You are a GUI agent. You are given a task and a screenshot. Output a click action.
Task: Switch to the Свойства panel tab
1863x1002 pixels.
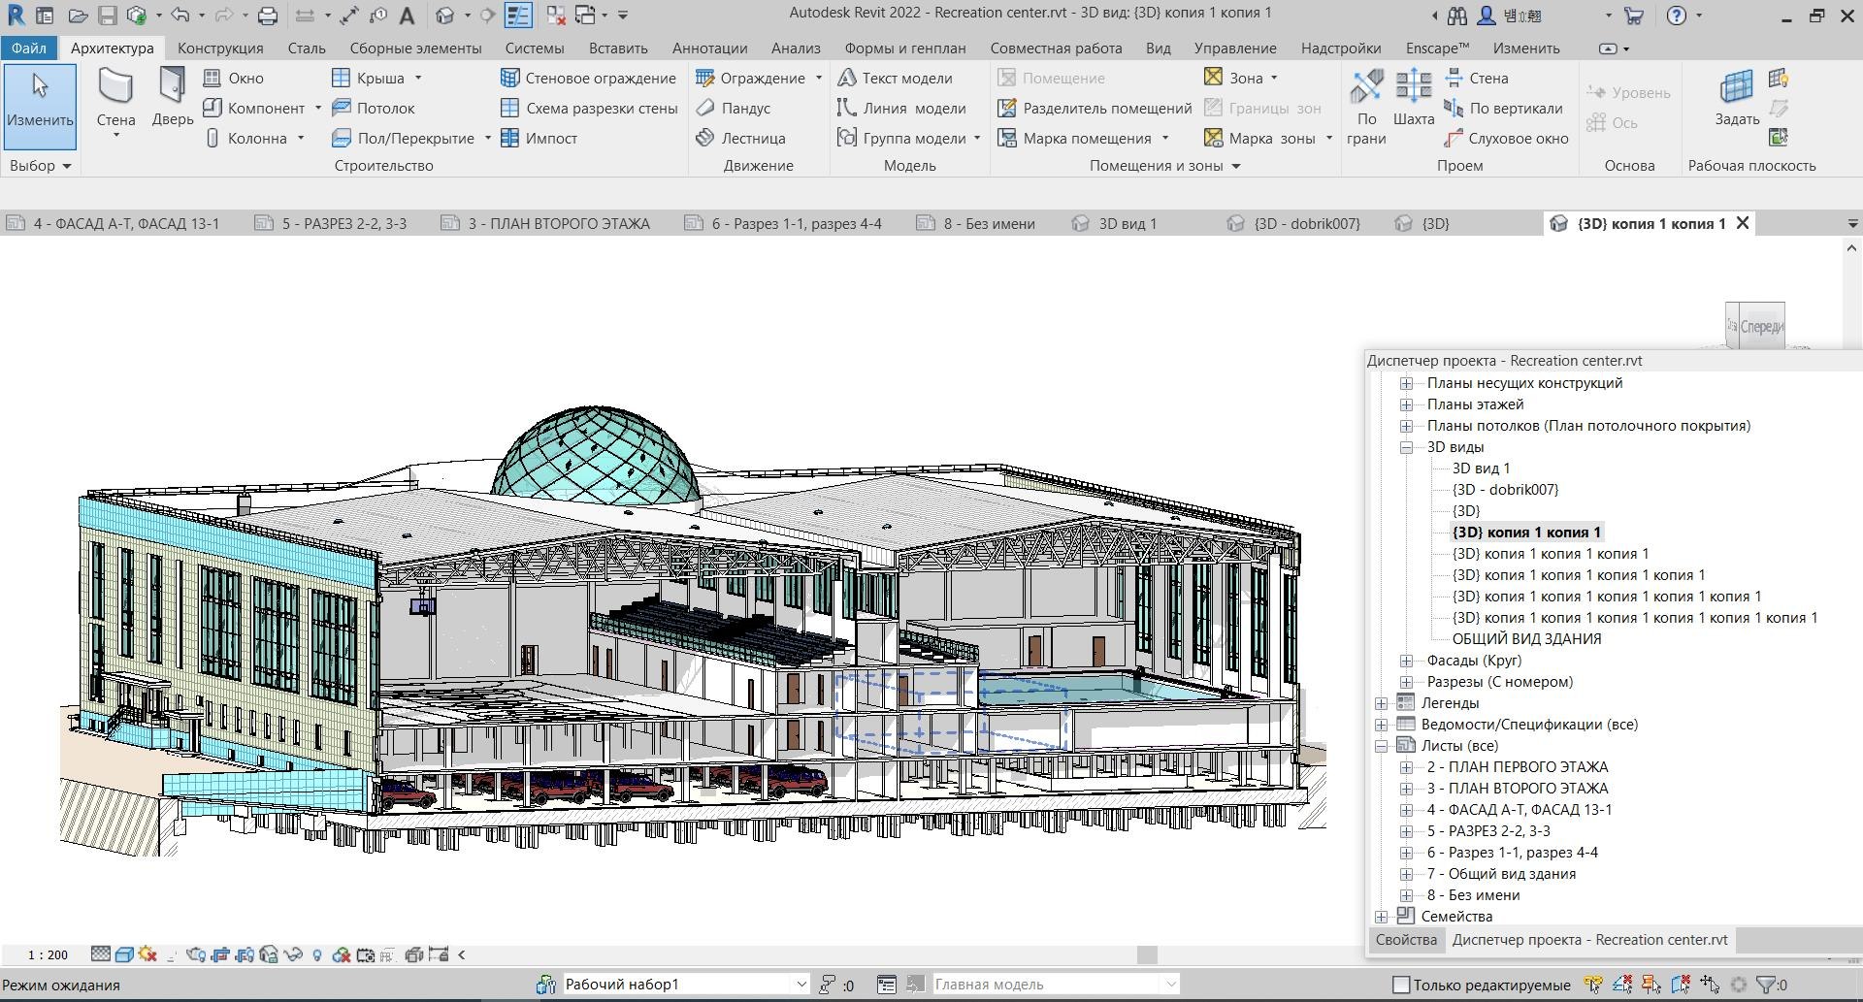pos(1406,940)
